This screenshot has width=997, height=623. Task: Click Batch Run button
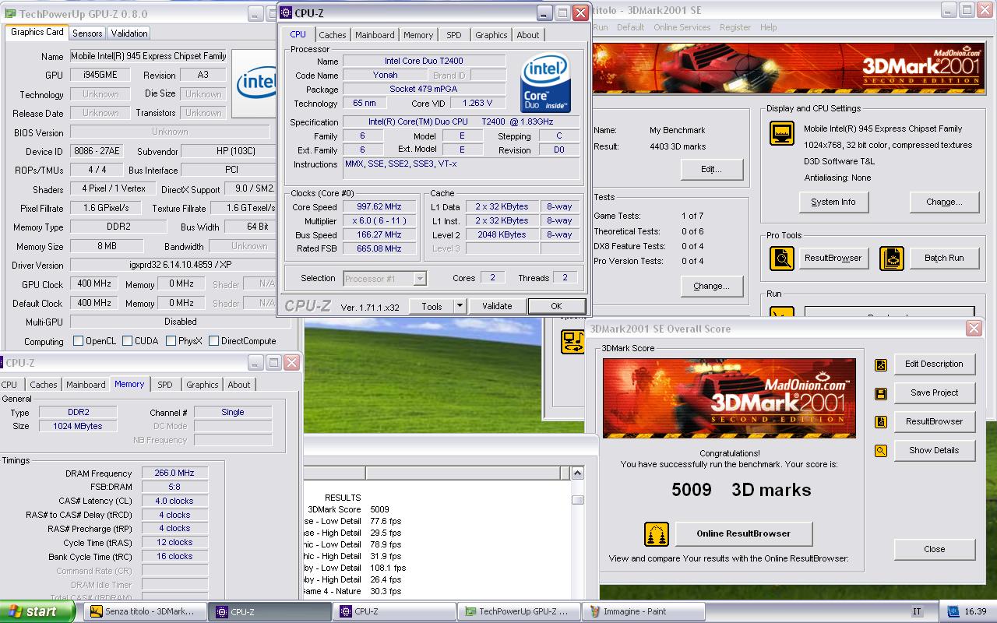click(944, 259)
